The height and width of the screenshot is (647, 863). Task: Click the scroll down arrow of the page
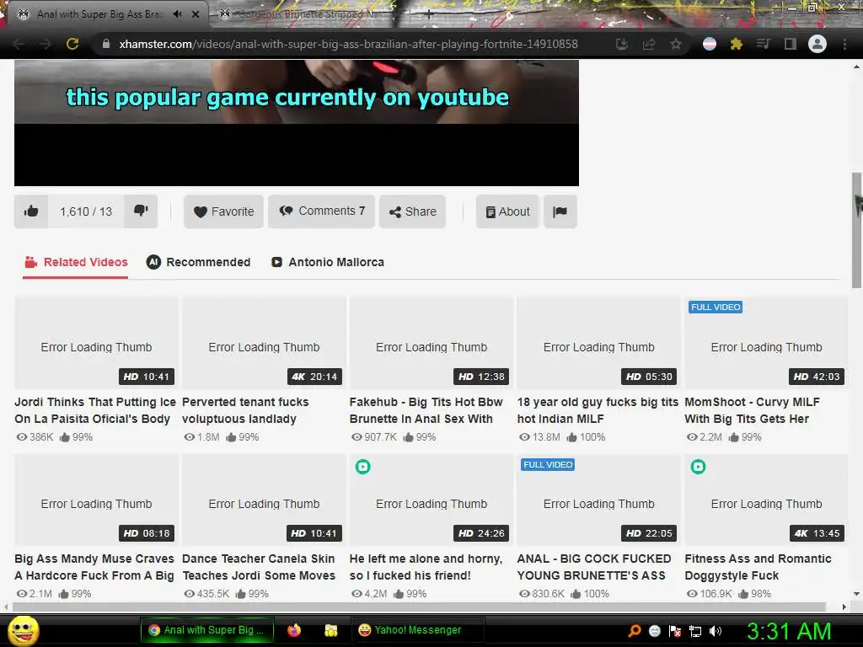point(856,594)
